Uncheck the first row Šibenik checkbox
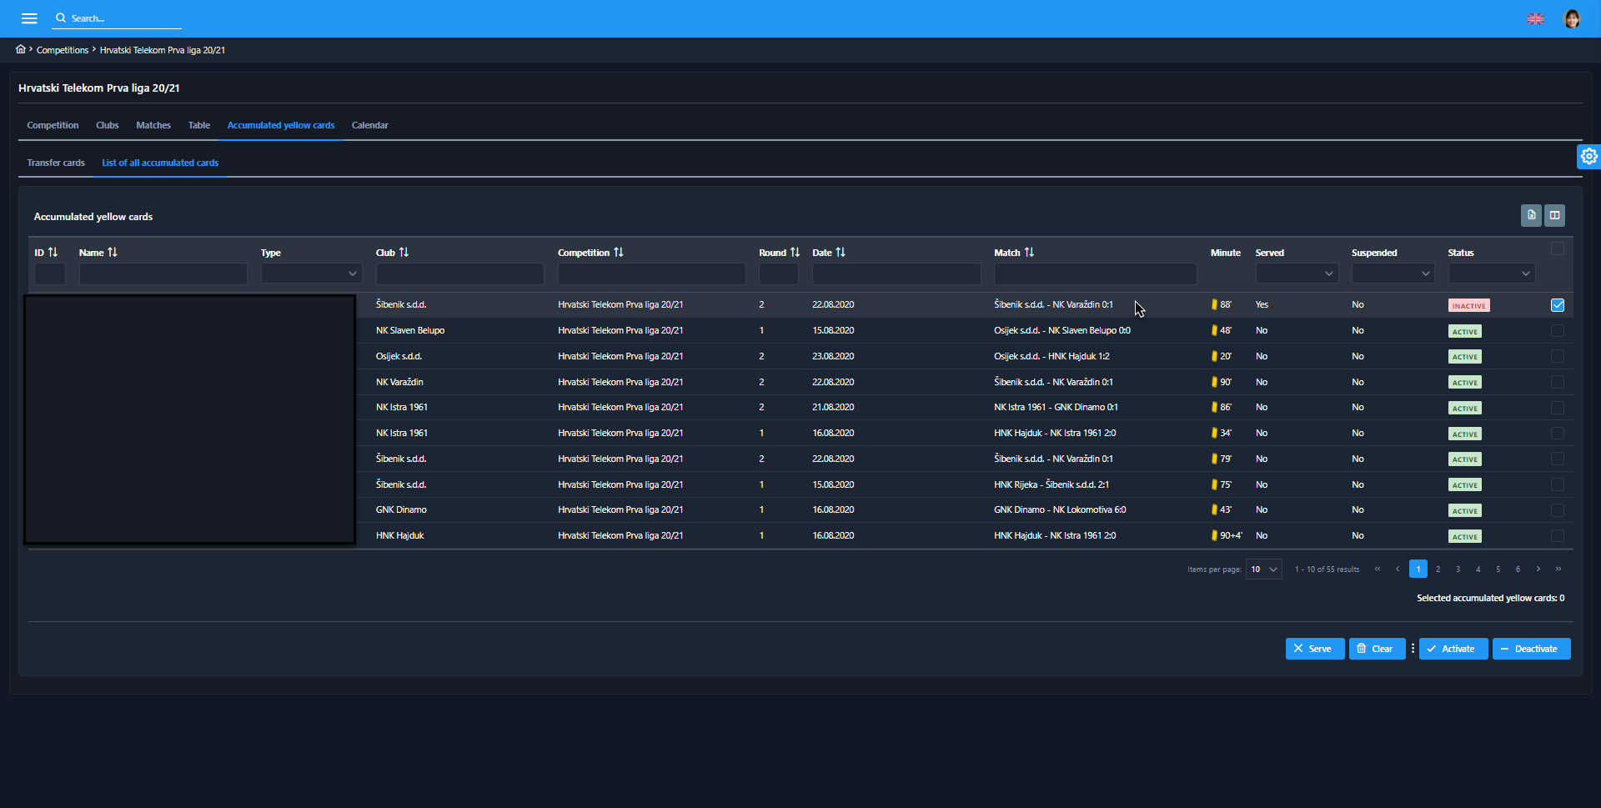This screenshot has width=1601, height=808. (1557, 305)
